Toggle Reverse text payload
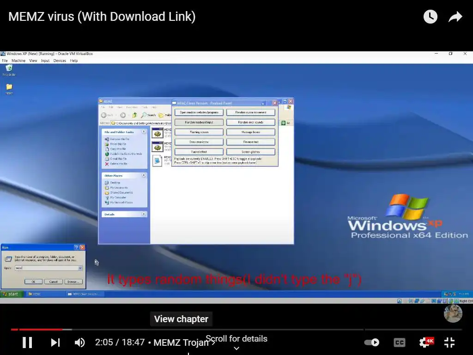Screen dimensions: 473x355 click(251, 142)
